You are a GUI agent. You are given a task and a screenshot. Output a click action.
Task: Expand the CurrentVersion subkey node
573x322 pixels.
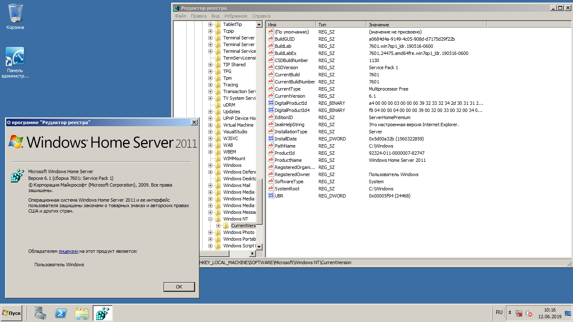[x=218, y=226]
